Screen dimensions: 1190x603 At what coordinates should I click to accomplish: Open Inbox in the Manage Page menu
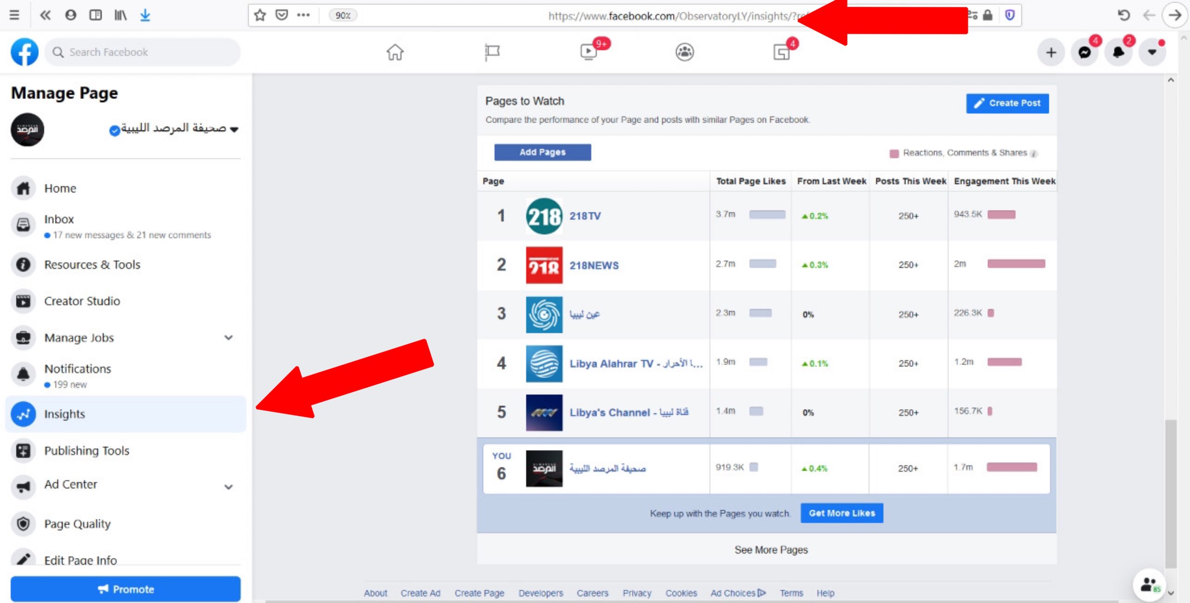(59, 219)
